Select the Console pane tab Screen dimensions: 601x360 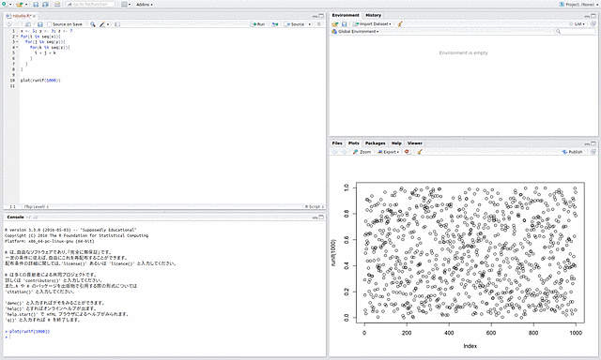(15, 217)
